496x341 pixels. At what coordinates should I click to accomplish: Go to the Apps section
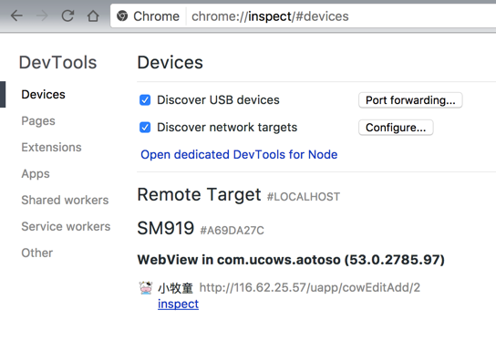pos(36,174)
